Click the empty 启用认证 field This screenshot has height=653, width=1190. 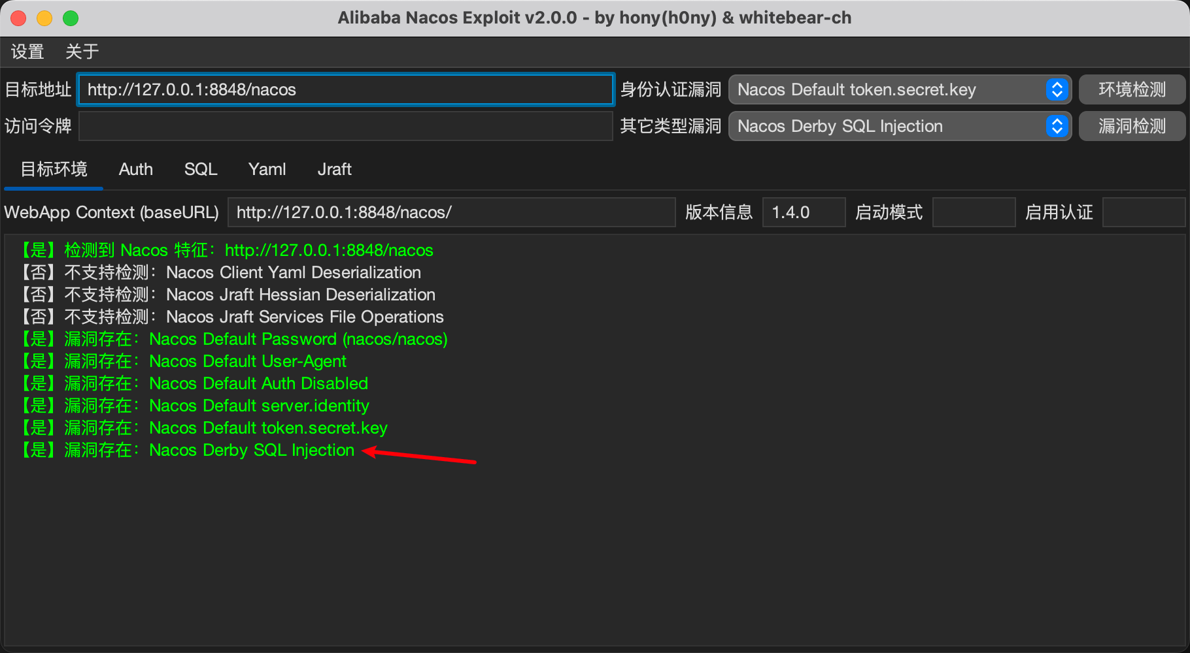[x=1144, y=212]
